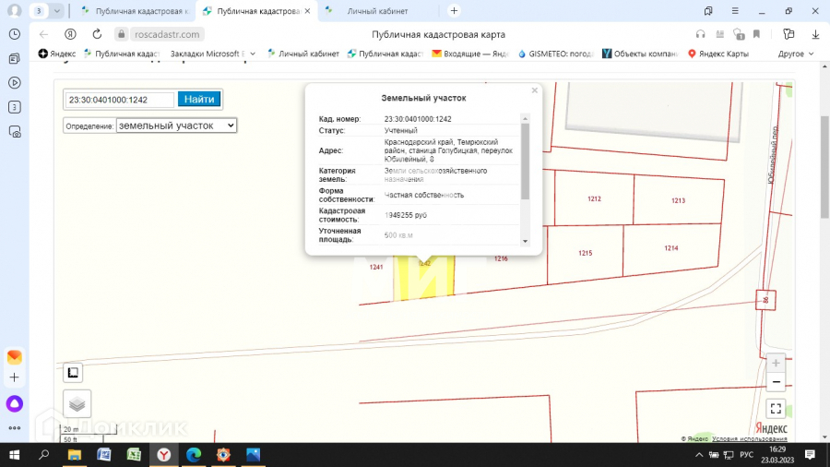The image size is (830, 467).
Task: Zoom out the map with minus button
Action: click(x=776, y=382)
